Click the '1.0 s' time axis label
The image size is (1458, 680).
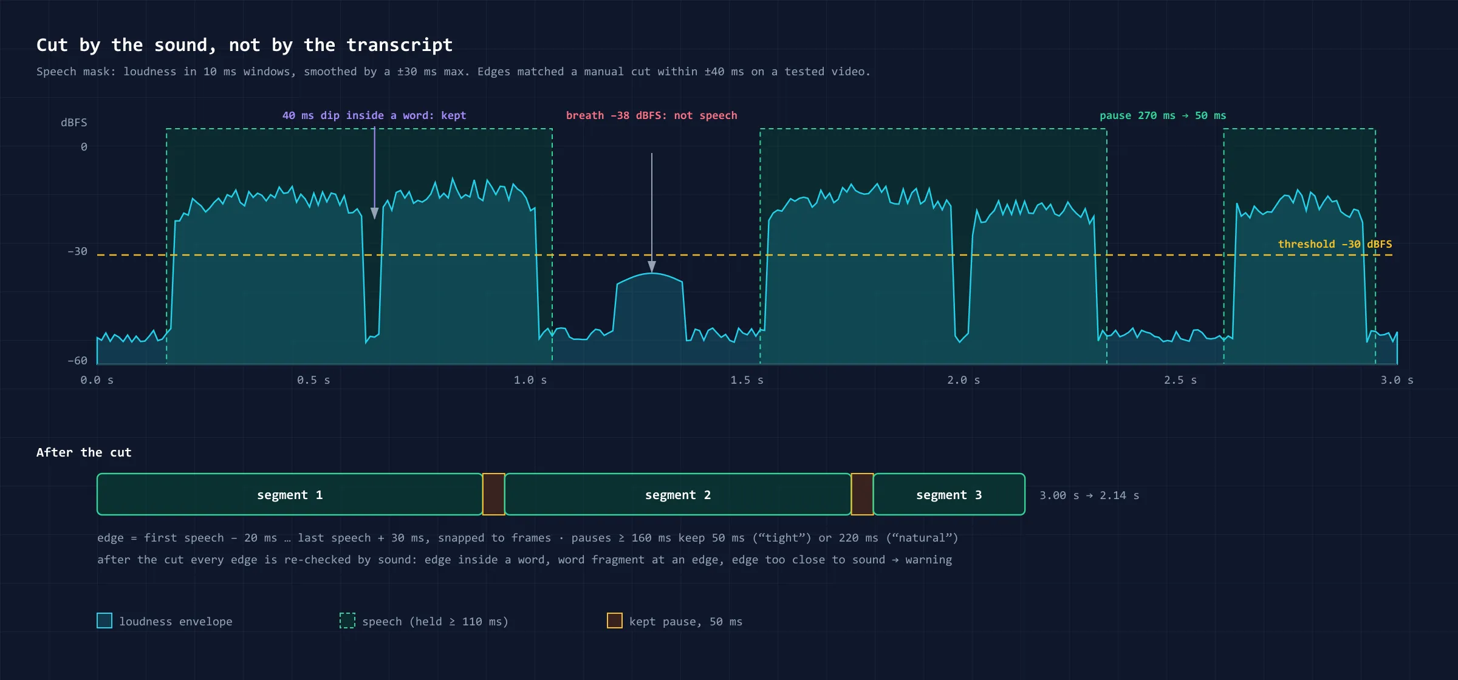coord(530,380)
